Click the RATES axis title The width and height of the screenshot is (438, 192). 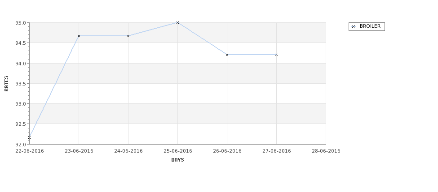tap(6, 84)
